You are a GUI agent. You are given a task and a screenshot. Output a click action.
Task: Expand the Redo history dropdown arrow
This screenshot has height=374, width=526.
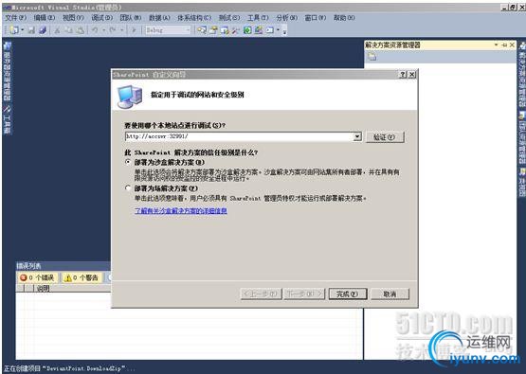coord(121,30)
